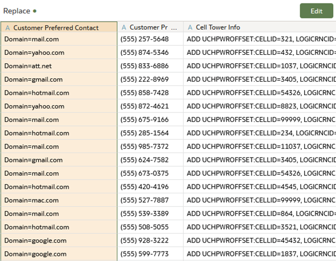Select phone cell (555) 527-7887

pyautogui.click(x=151, y=200)
